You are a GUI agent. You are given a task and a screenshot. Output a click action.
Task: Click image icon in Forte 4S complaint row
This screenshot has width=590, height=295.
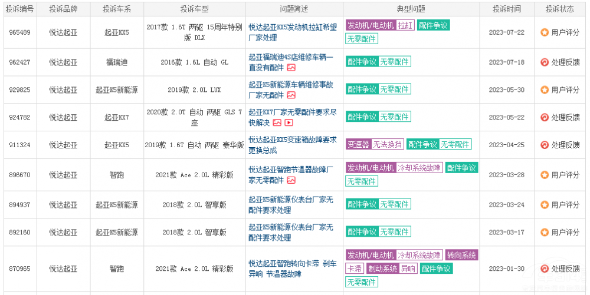(291, 68)
